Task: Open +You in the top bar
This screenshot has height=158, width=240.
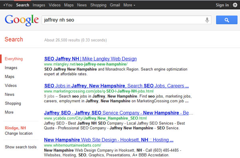Action: [x=8, y=5]
